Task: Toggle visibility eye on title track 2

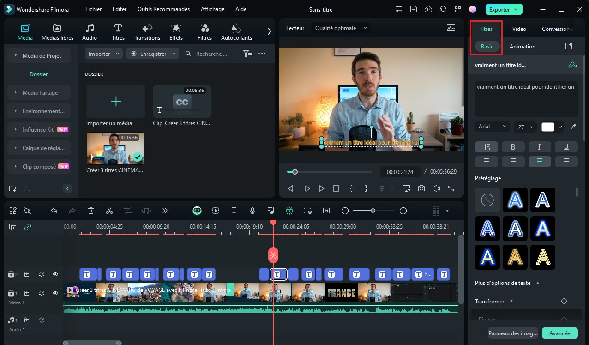Action: coord(55,274)
